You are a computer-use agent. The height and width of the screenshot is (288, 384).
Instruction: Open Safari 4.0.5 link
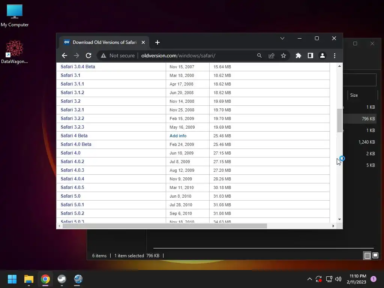coord(72,187)
